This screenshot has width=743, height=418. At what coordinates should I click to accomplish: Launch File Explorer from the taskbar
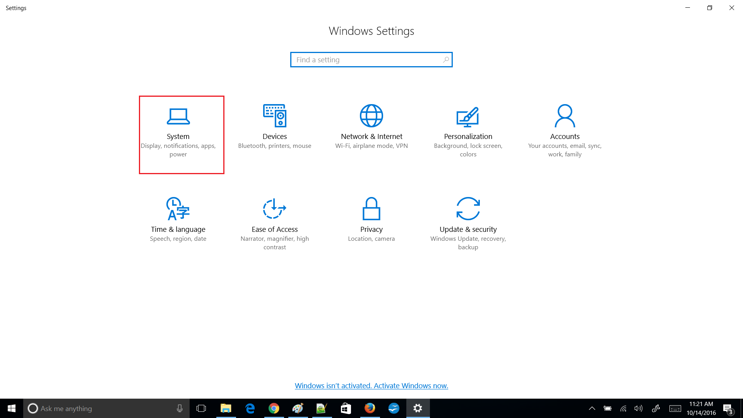click(x=226, y=408)
